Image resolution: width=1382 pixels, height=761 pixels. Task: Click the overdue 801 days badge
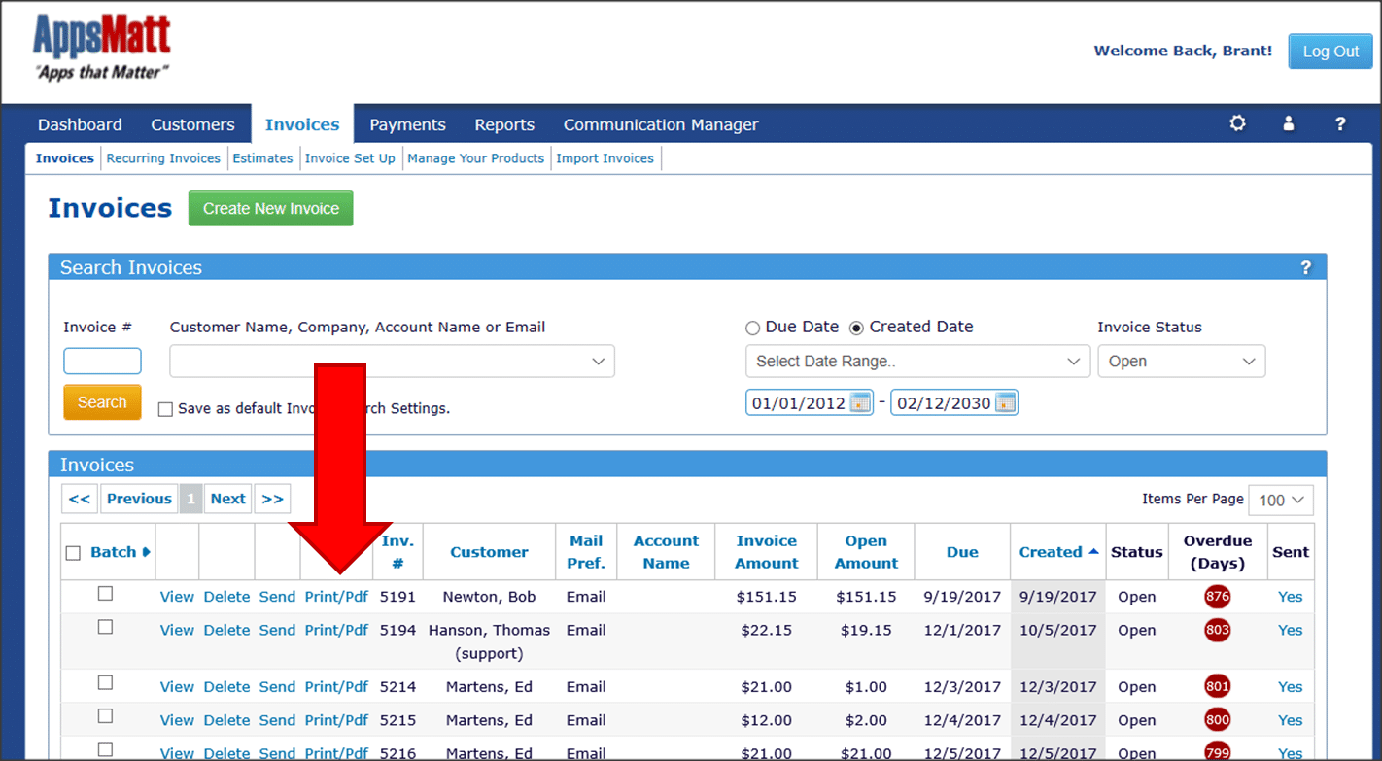coord(1217,686)
